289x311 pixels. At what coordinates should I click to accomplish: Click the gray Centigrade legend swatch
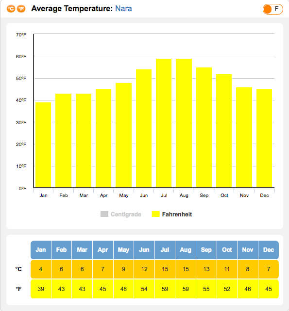(104, 214)
